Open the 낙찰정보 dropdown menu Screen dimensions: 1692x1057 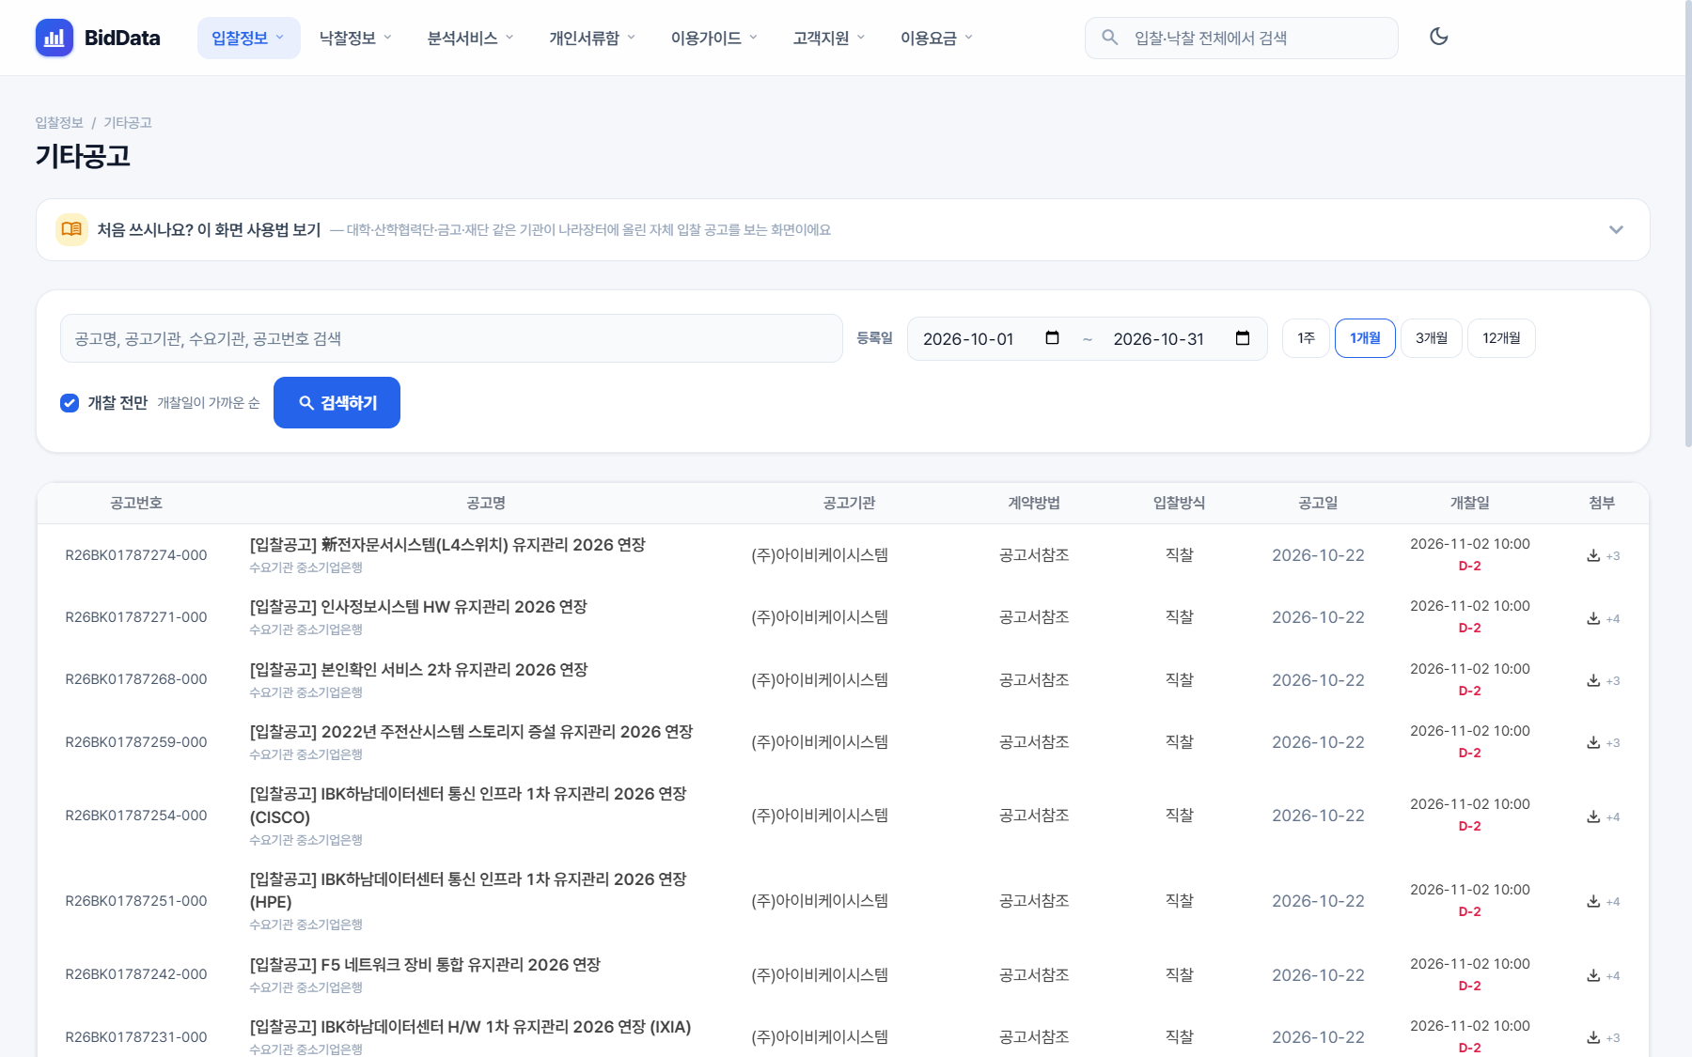click(356, 38)
